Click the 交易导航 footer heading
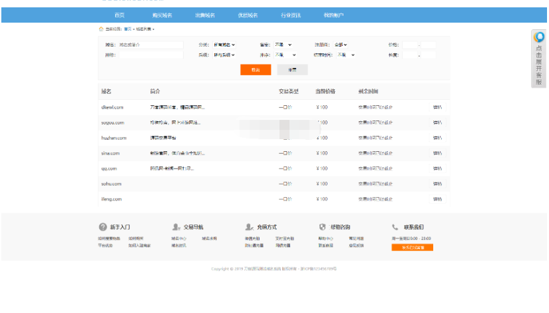This screenshot has height=313, width=549. [193, 227]
